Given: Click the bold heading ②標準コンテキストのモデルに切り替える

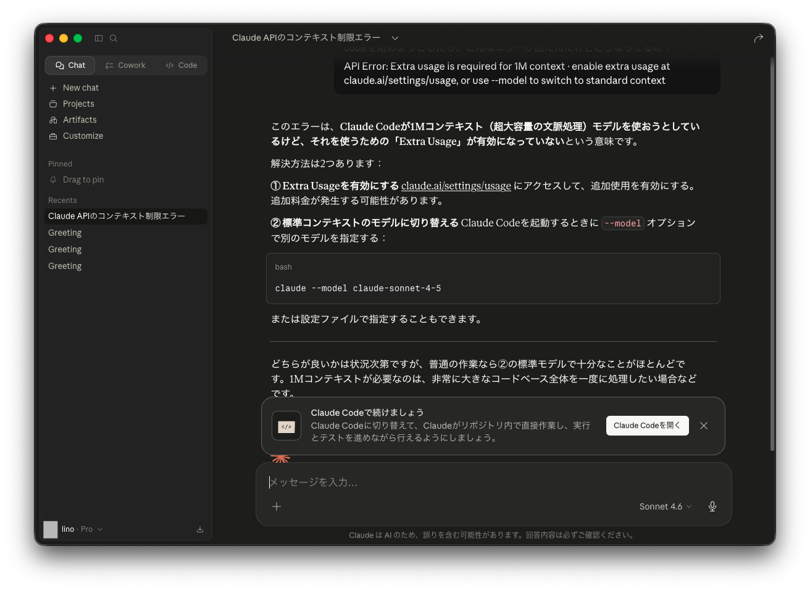Looking at the screenshot, I should 365,223.
